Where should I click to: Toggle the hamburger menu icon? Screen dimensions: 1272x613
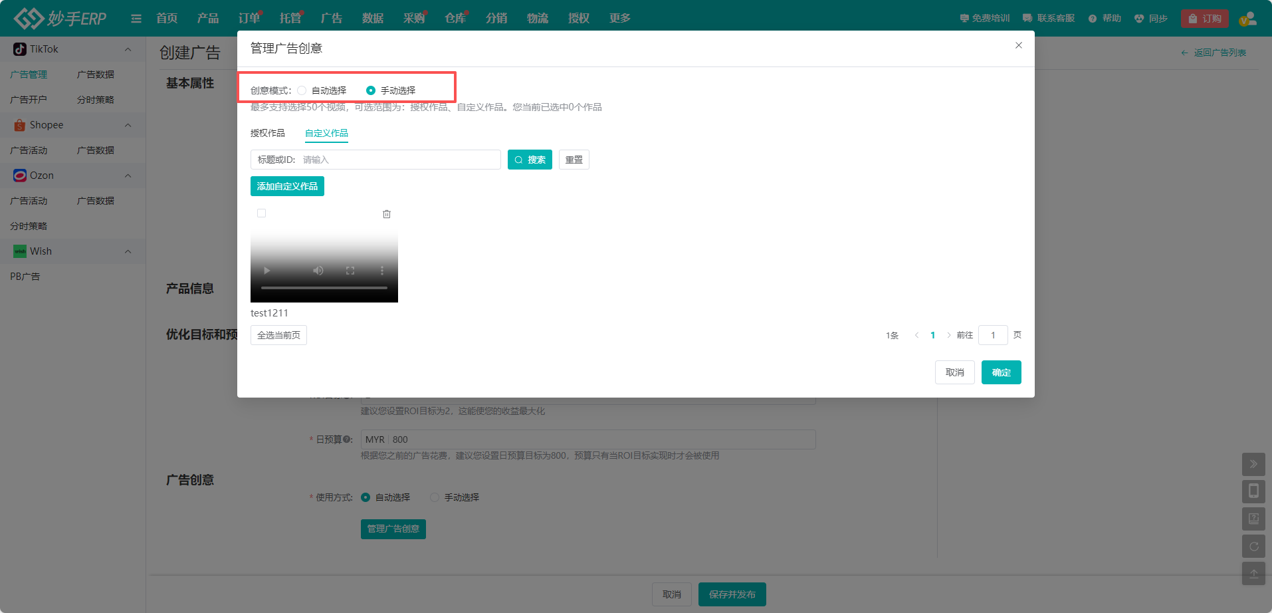pyautogui.click(x=136, y=19)
